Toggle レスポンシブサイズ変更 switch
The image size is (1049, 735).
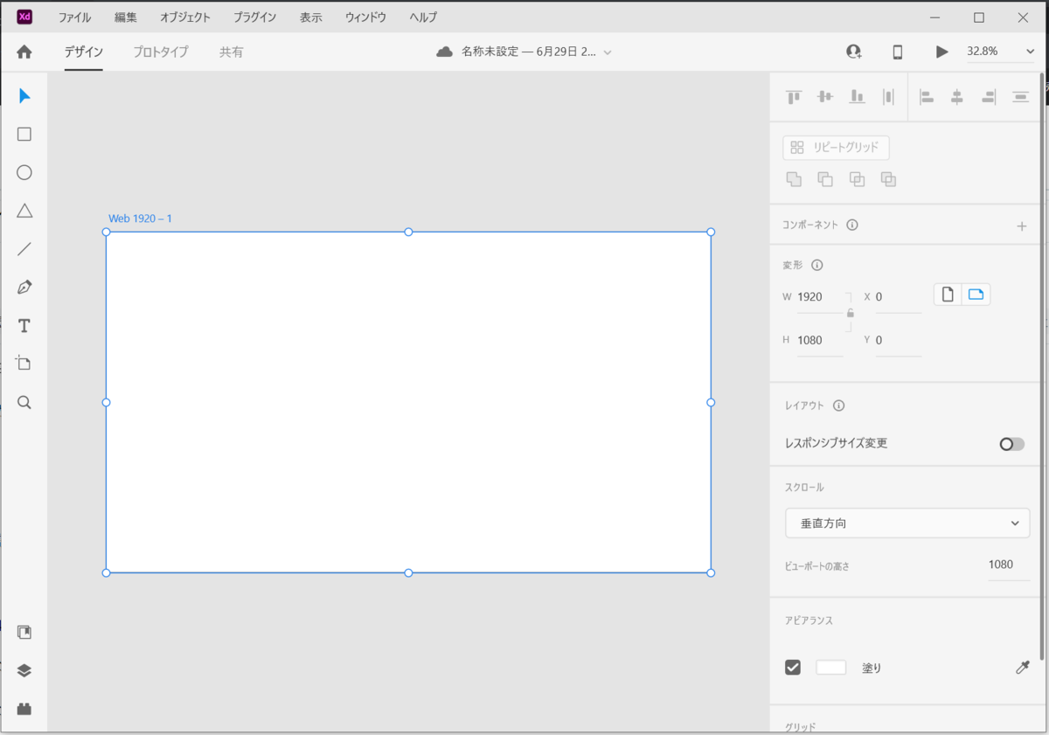(1011, 444)
